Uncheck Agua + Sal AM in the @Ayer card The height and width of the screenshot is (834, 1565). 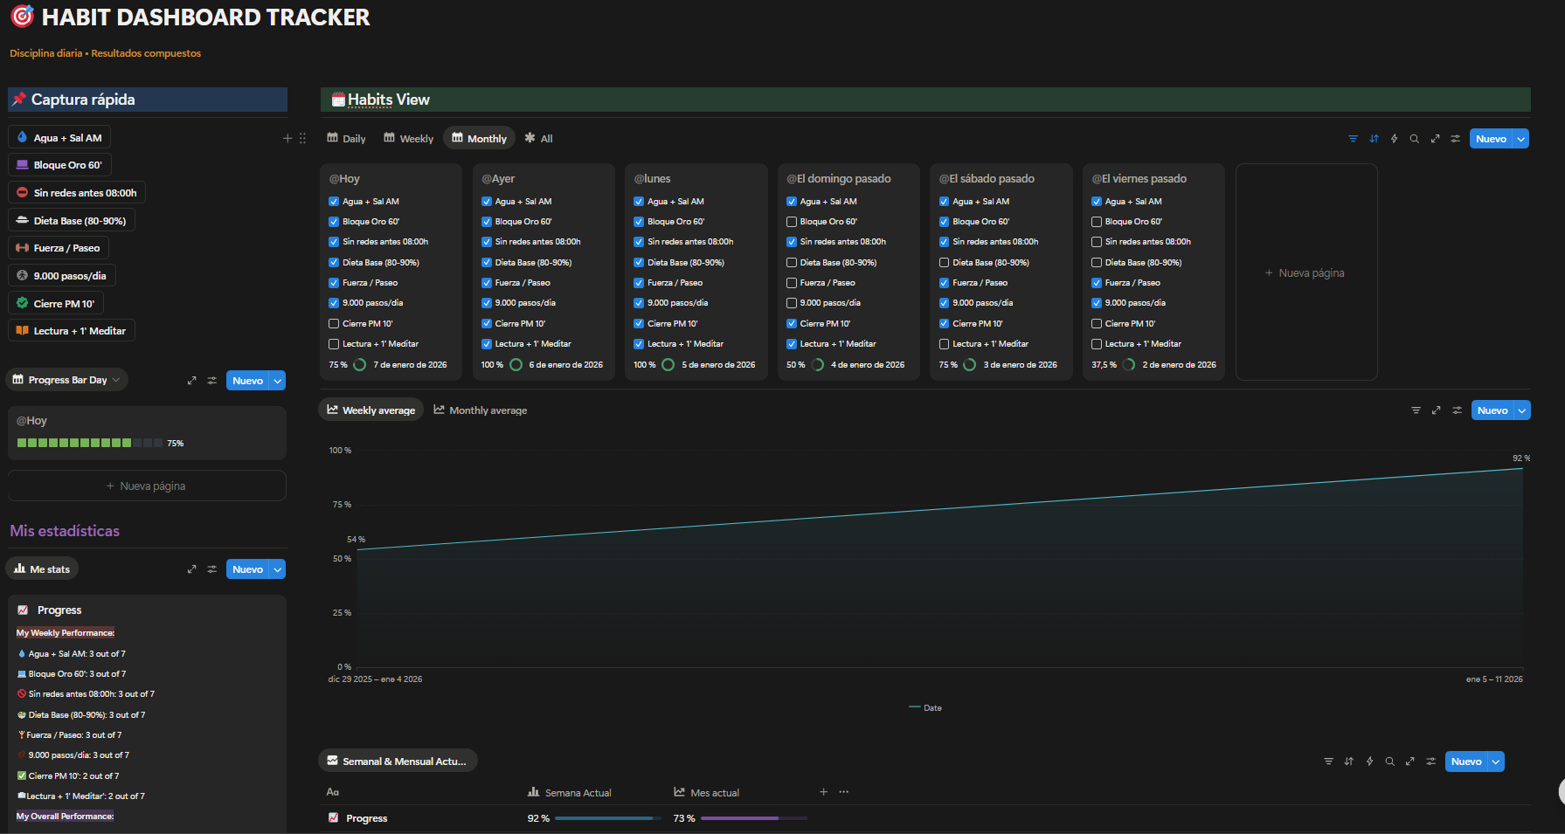(487, 202)
